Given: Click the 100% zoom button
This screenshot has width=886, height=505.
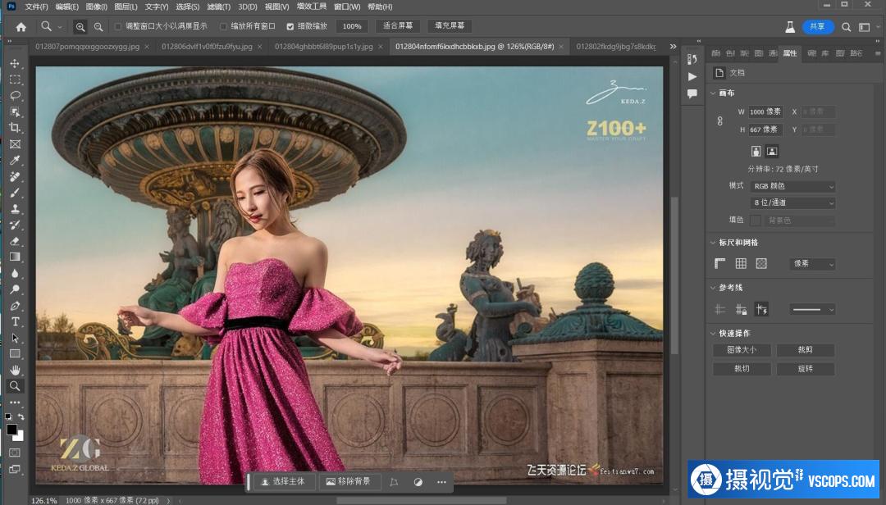Looking at the screenshot, I should (352, 26).
